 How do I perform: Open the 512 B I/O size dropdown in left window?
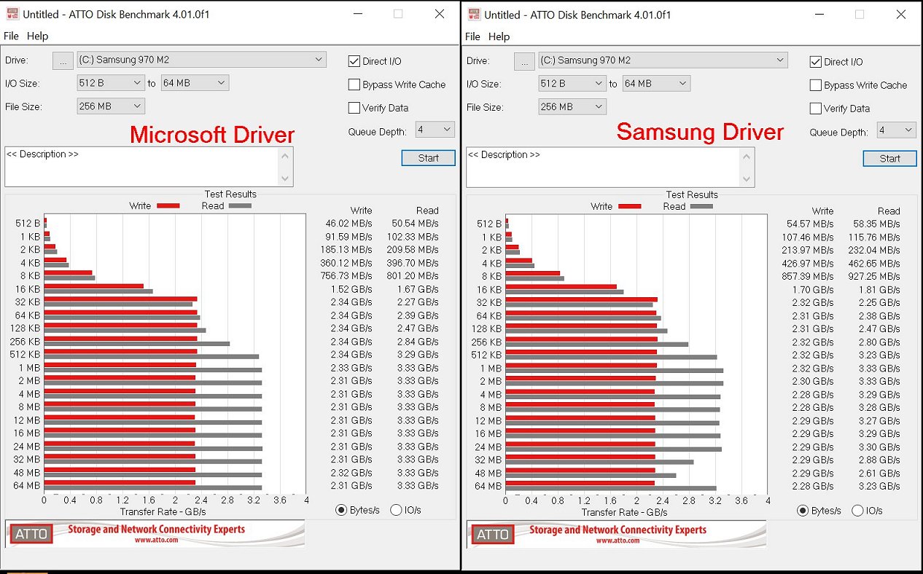point(111,83)
